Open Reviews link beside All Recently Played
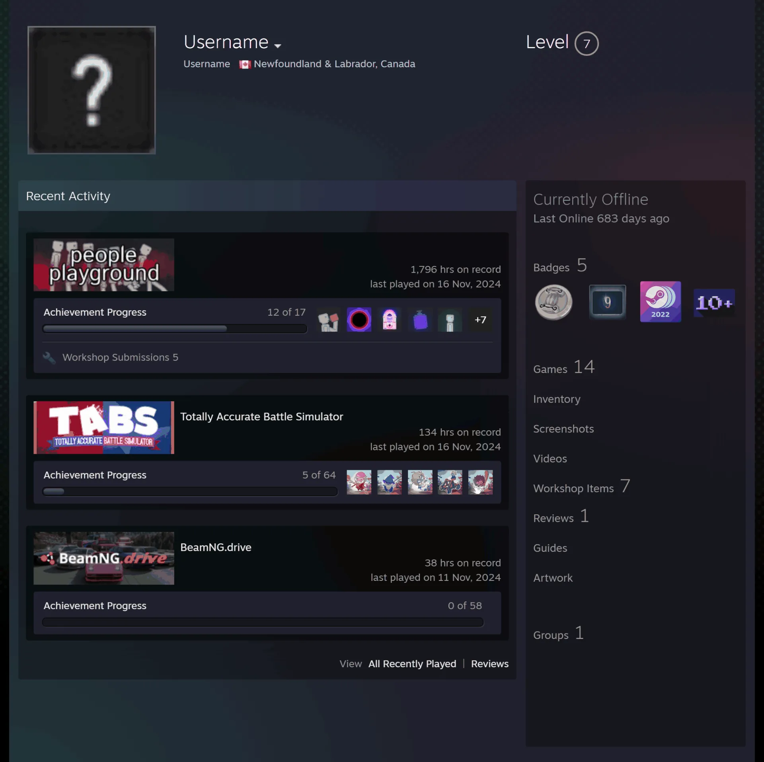The height and width of the screenshot is (762, 764). [490, 664]
